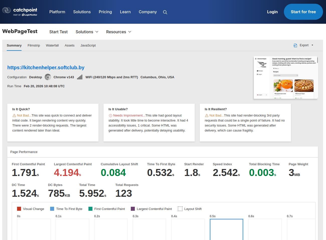
Task: Open the tested URL kitchenhelper.softclub.by
Action: 46,67
